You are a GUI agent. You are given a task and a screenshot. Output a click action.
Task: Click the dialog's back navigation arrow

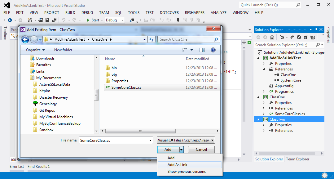coord(25,39)
